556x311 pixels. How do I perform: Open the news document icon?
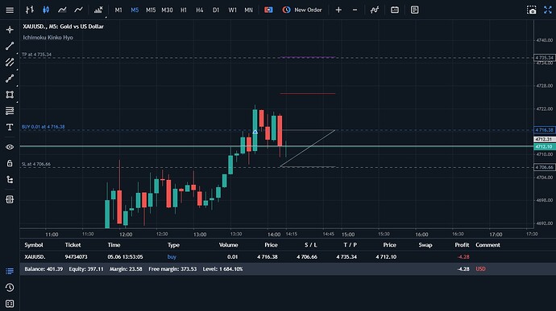[x=414, y=10]
